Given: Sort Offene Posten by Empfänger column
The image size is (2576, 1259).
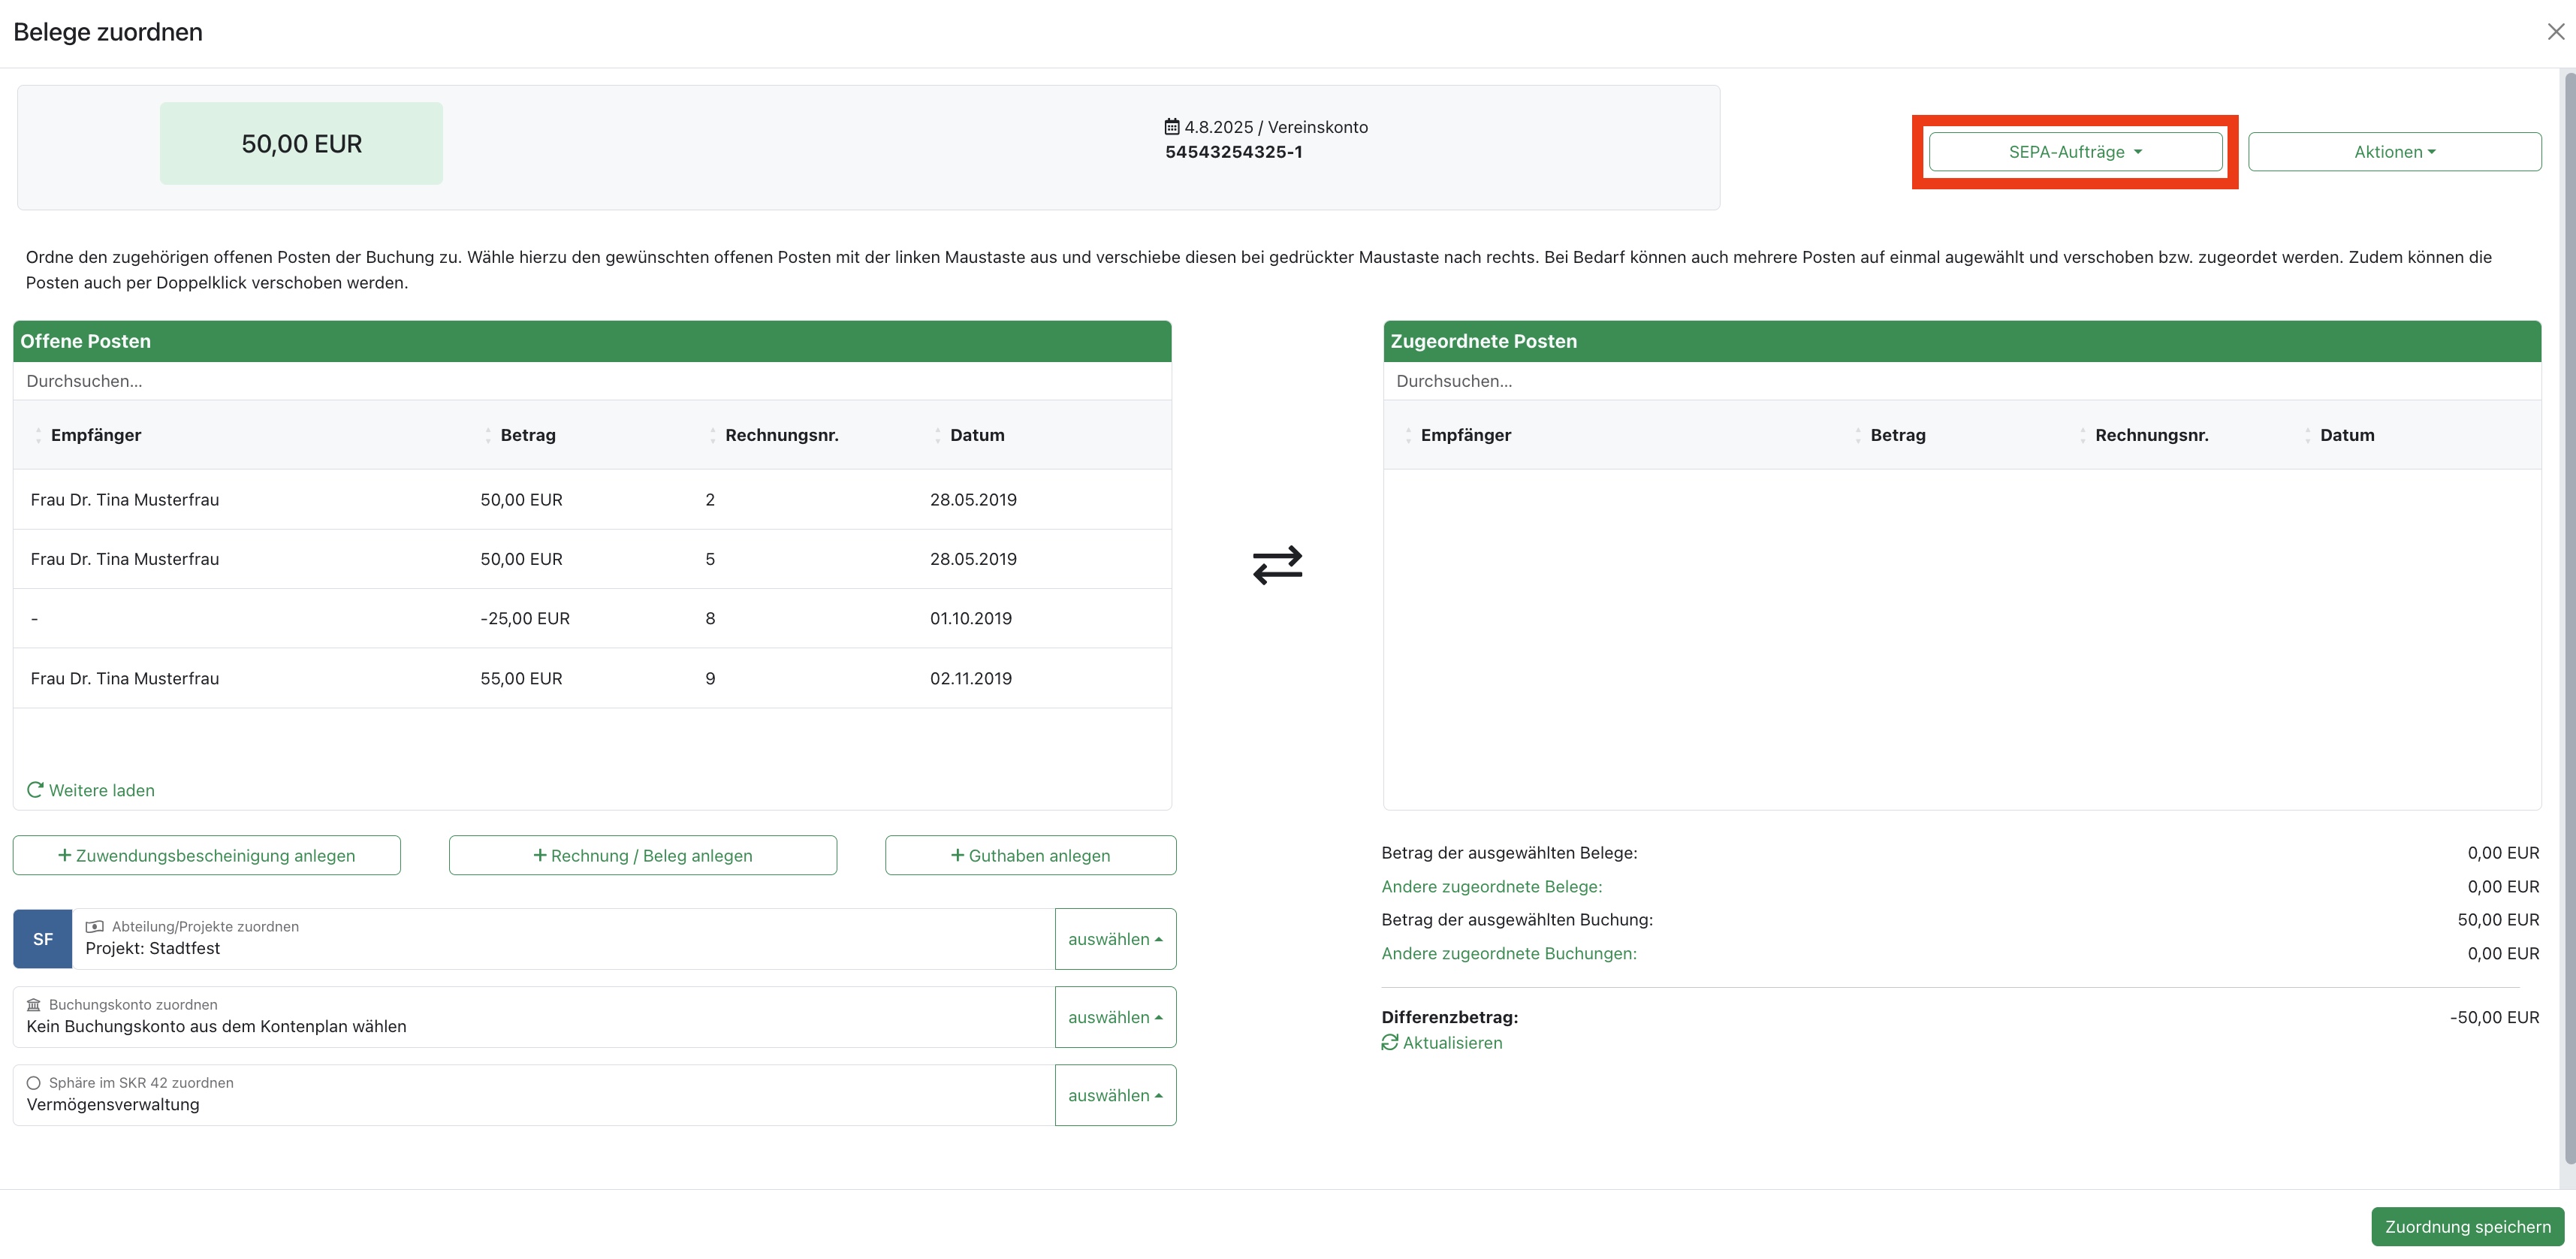Looking at the screenshot, I should (x=95, y=435).
